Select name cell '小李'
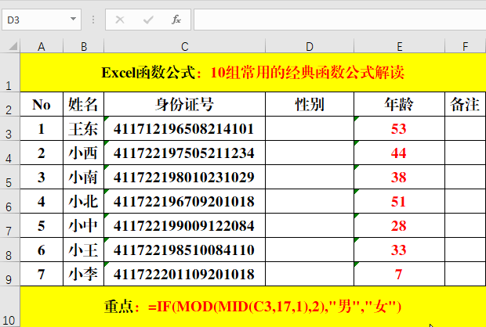486x327 pixels. pos(84,274)
